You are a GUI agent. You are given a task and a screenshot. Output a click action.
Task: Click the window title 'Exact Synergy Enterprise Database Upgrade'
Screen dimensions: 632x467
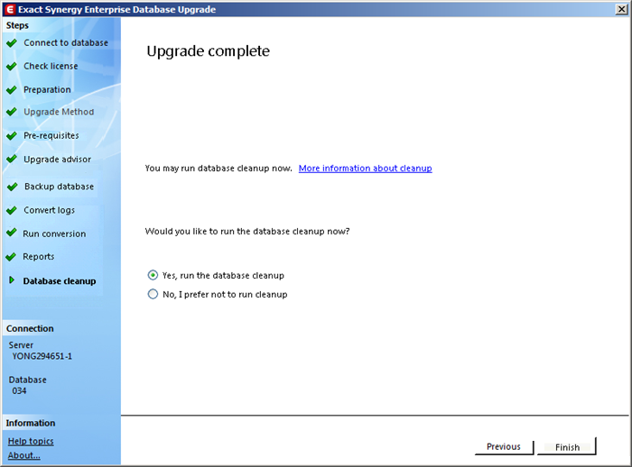(116, 9)
